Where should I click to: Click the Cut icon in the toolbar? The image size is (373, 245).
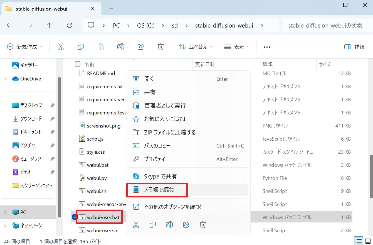click(x=60, y=47)
